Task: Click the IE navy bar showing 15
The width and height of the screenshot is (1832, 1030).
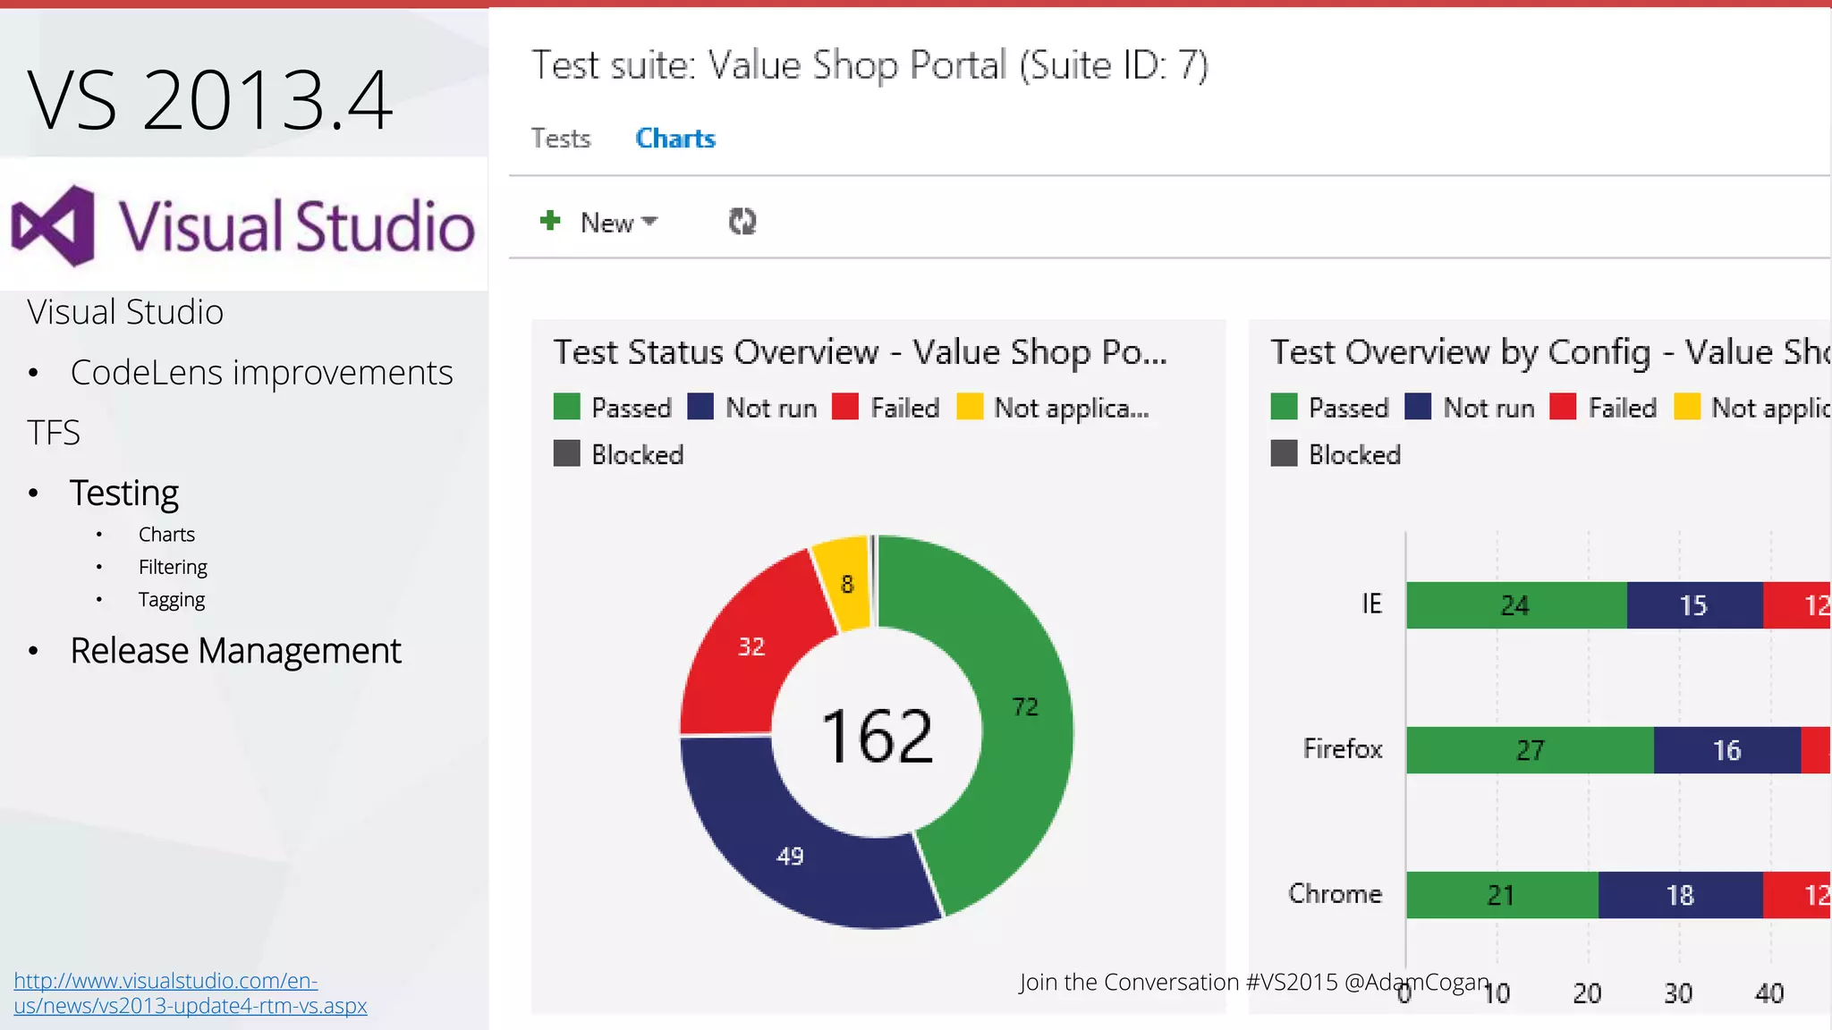Action: 1694,605
